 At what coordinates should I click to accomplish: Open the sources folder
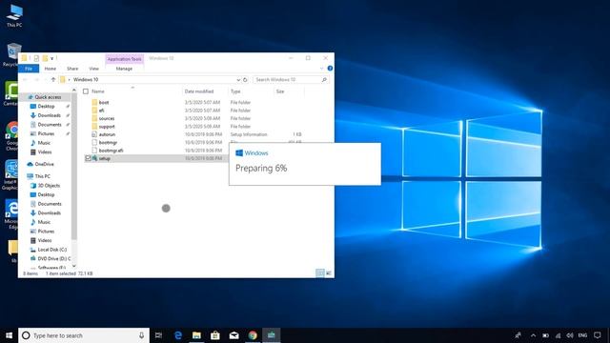pos(106,118)
